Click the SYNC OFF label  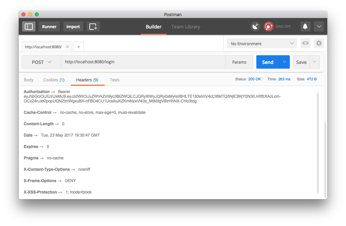tap(283, 26)
